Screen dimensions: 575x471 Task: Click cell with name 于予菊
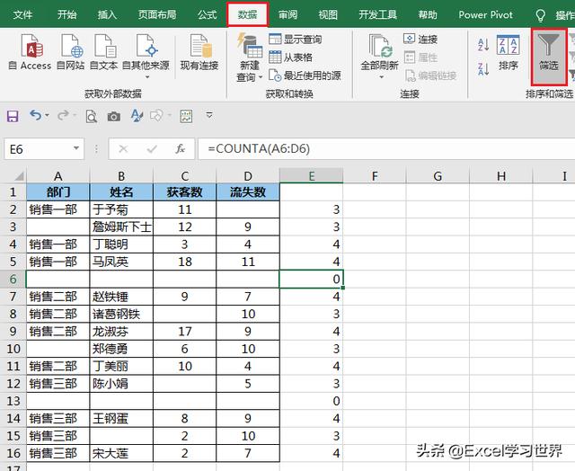point(121,209)
